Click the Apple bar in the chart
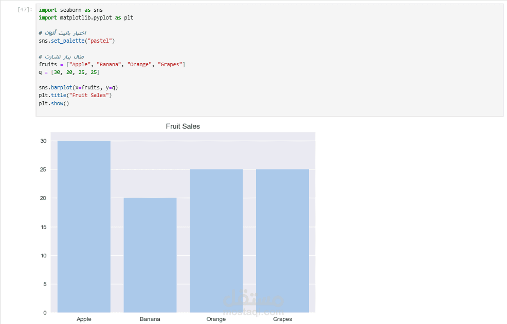 pos(84,226)
